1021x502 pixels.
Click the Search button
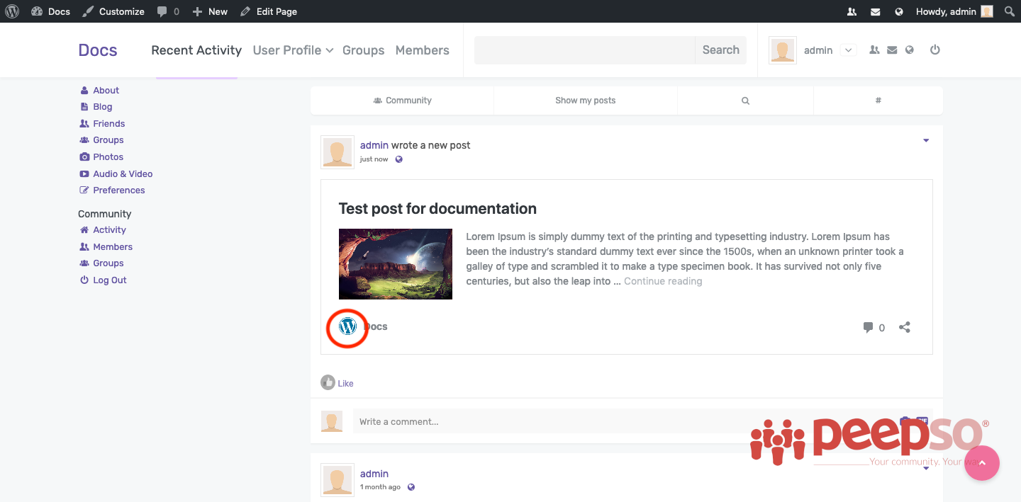[x=721, y=50]
